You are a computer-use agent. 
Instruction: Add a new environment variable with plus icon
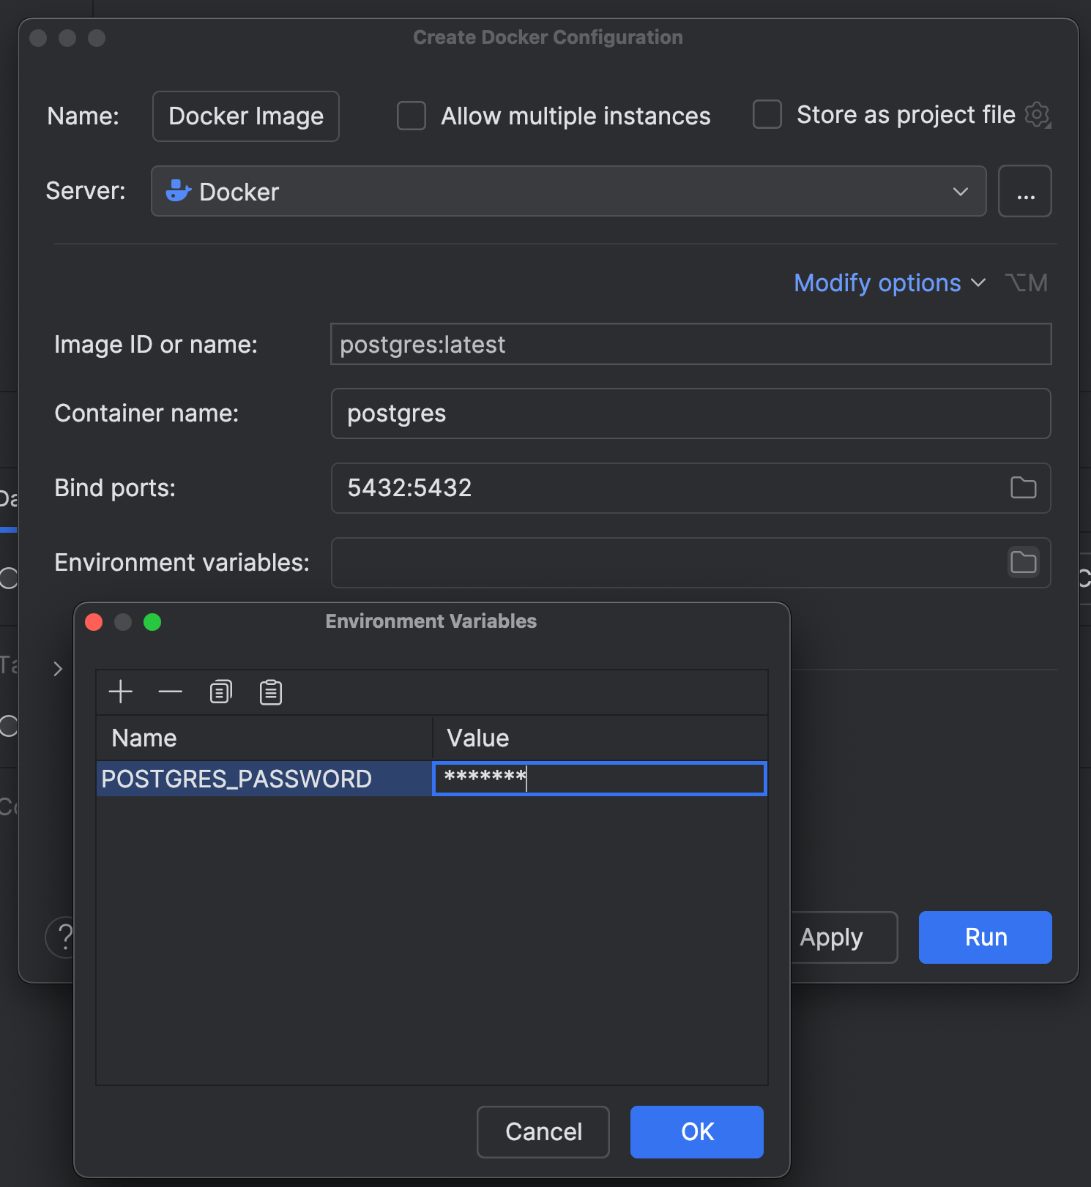click(121, 692)
